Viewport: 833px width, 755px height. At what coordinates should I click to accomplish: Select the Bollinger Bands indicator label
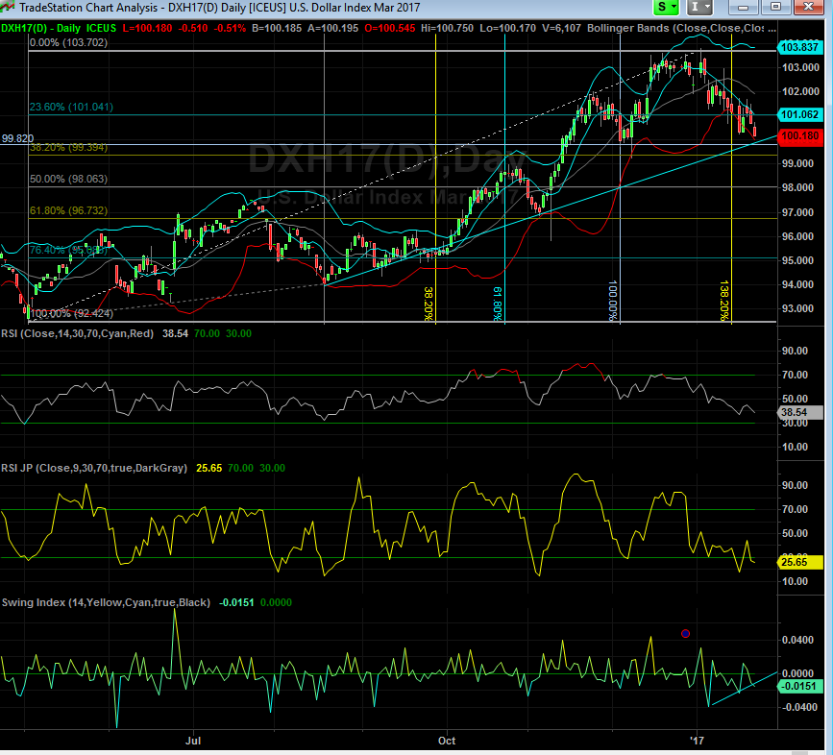[x=692, y=27]
